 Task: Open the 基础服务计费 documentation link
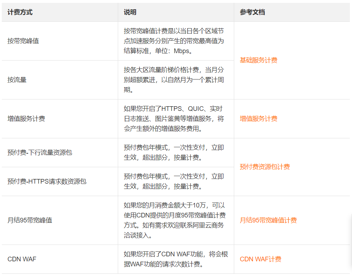coord(258,60)
